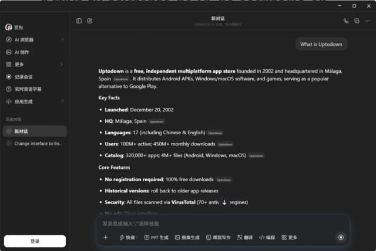Open AI 创作 in the sidebar
The width and height of the screenshot is (376, 251).
coord(35,52)
